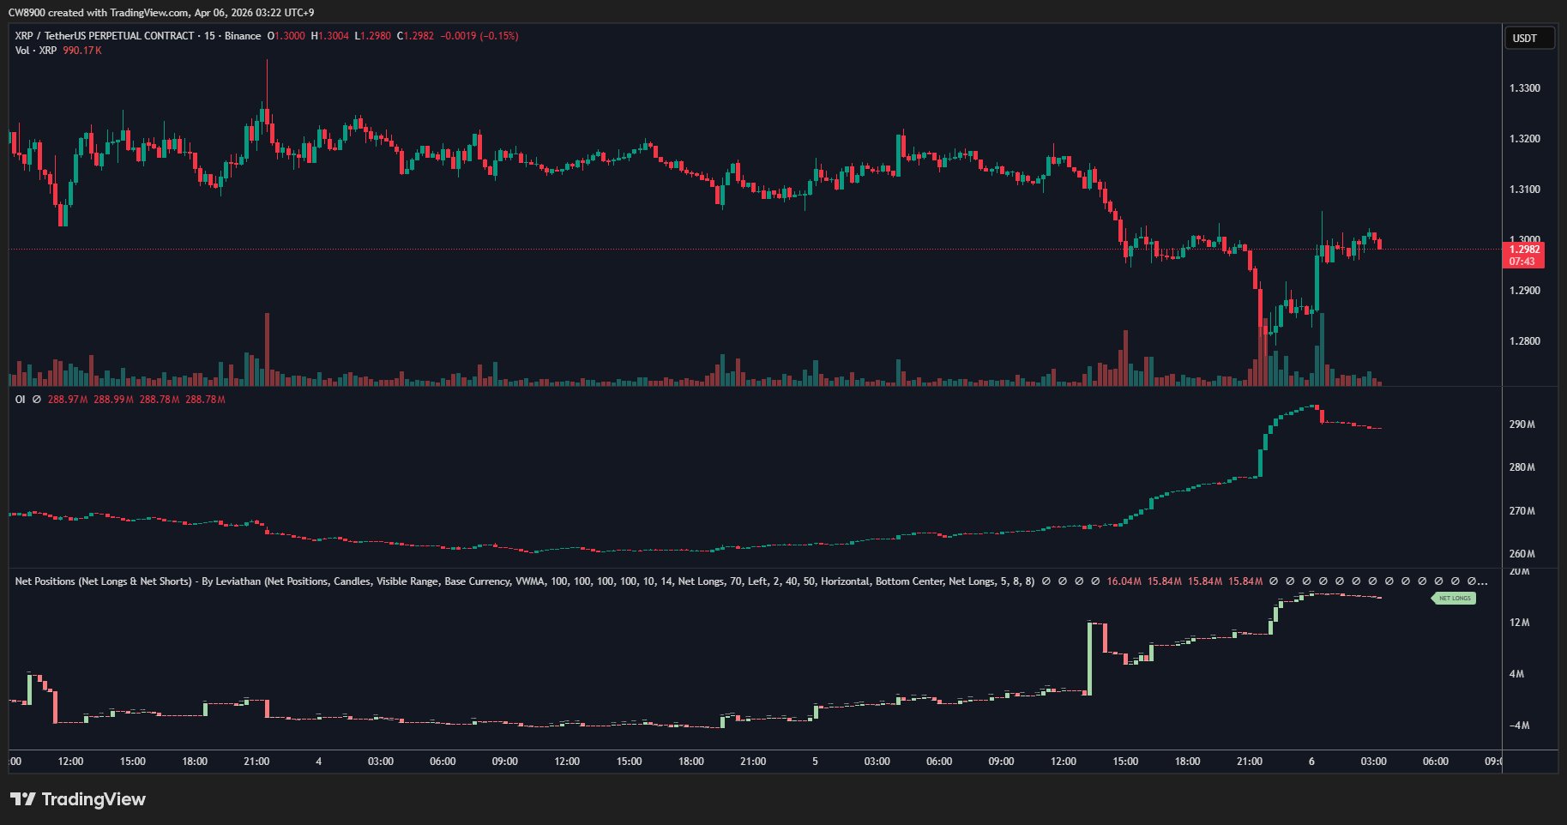
Task: Click the 270M open interest axis label
Action: pyautogui.click(x=1522, y=511)
